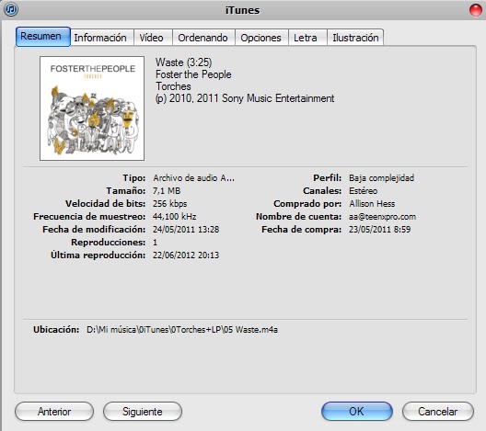Image resolution: width=486 pixels, height=431 pixels.
Task: Click the Reproducciones count '1'
Action: [155, 243]
